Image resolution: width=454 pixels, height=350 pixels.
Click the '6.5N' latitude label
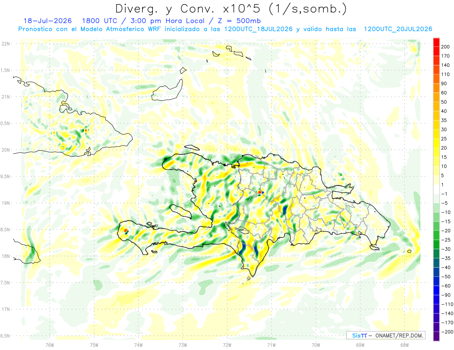(x=5, y=336)
